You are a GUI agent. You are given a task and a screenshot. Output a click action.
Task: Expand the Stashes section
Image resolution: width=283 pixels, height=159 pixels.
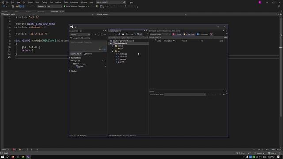pyautogui.click(x=70, y=71)
